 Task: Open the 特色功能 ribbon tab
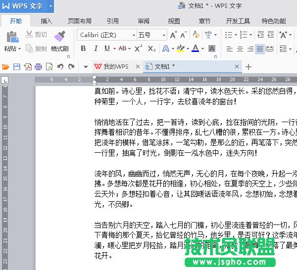tap(274, 21)
